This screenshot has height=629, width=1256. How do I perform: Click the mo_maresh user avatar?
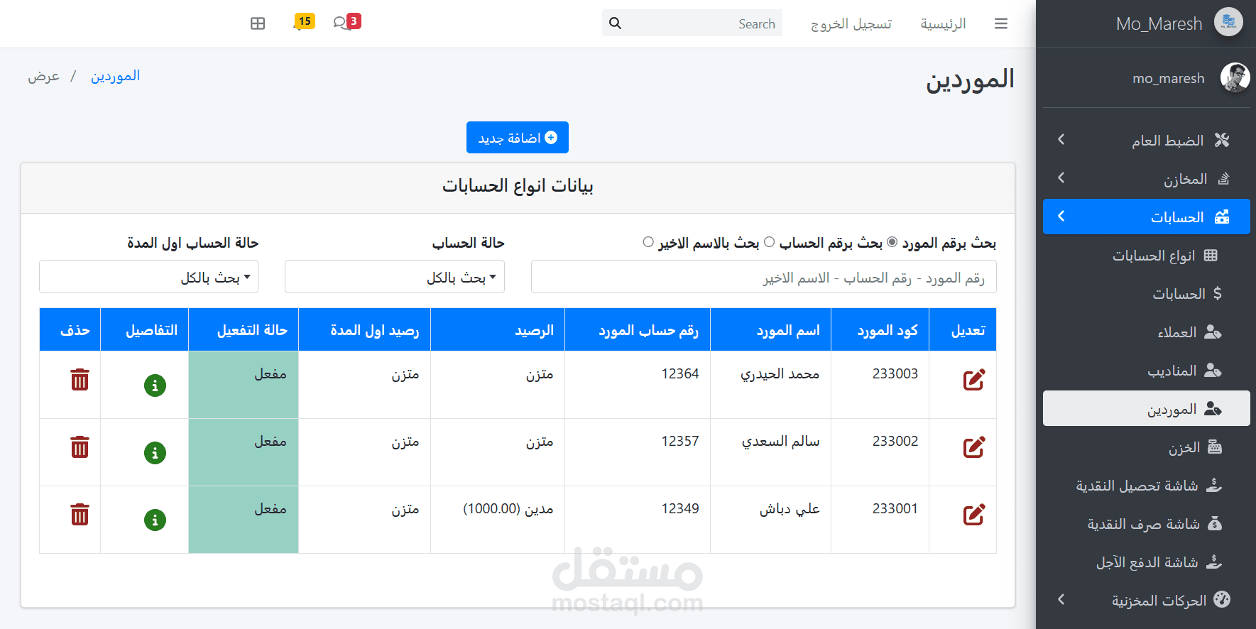[x=1235, y=77]
